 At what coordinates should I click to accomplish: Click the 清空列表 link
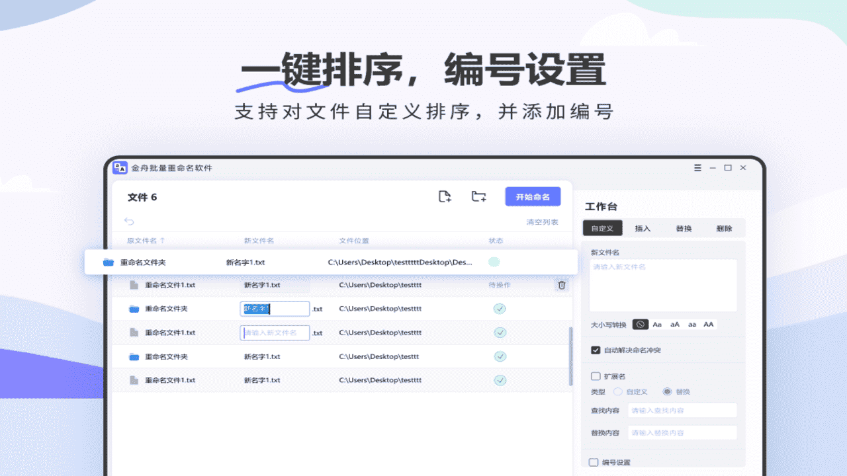pos(544,221)
